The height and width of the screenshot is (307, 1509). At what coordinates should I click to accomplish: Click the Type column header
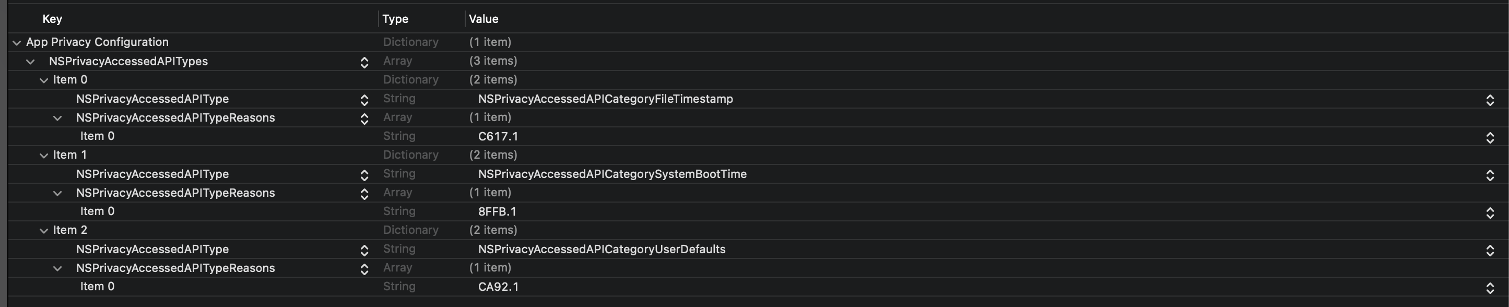(395, 19)
